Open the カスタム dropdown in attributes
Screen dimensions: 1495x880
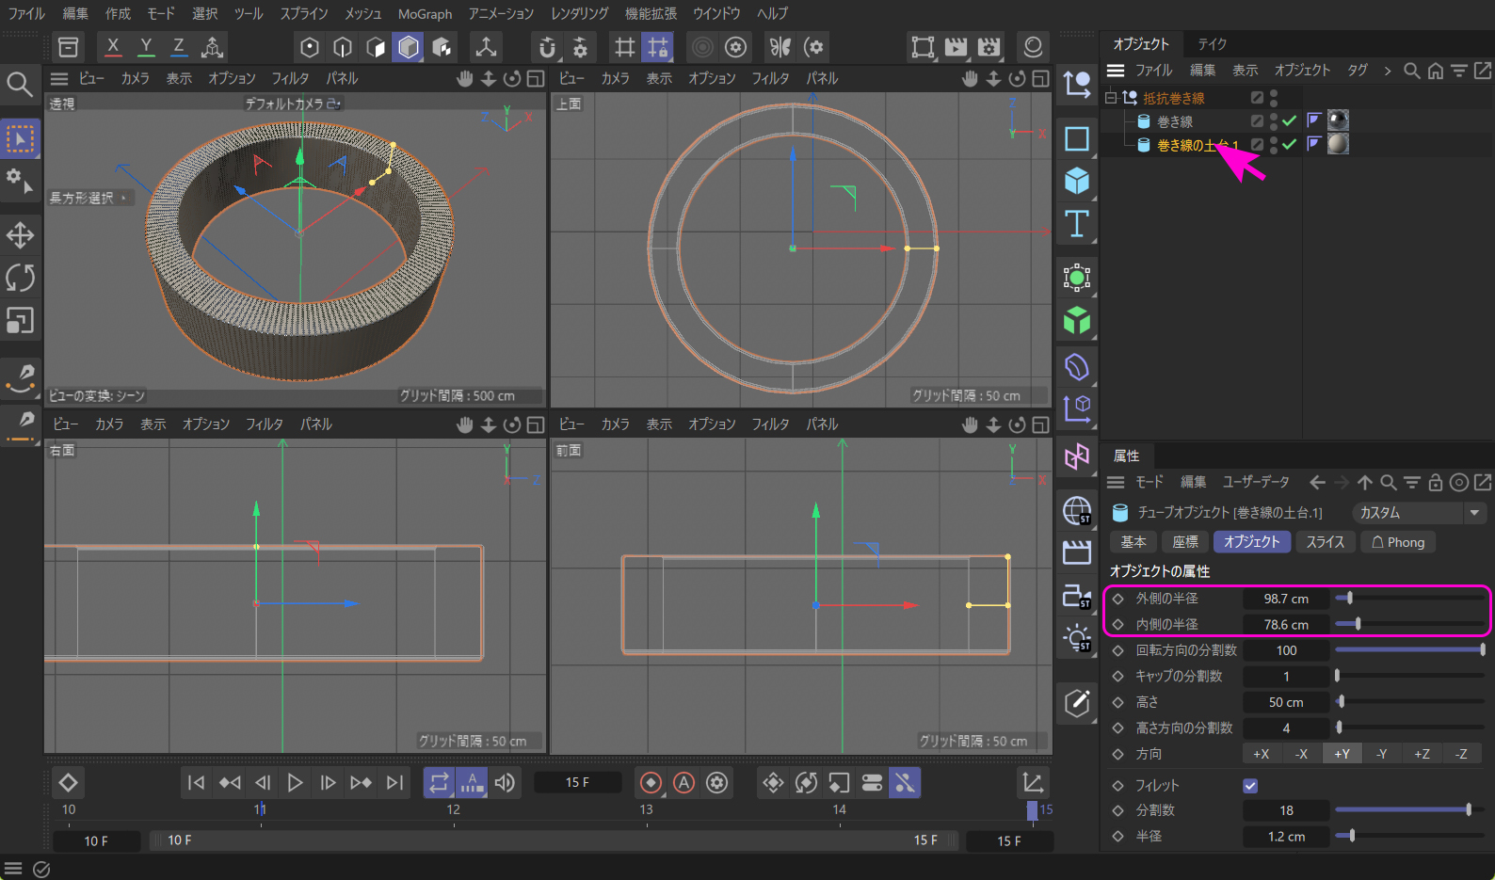pyautogui.click(x=1419, y=513)
